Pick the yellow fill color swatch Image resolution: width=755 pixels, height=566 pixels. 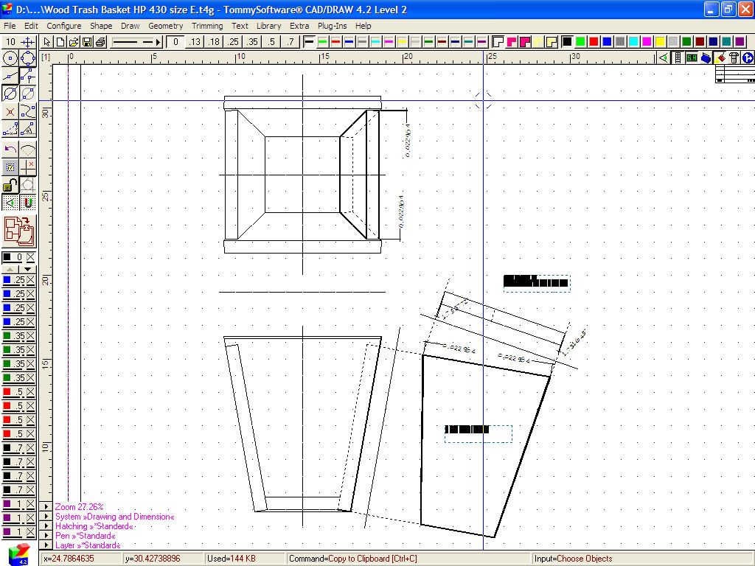(660, 42)
